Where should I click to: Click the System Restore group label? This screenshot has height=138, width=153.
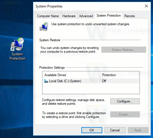[x=50, y=40]
